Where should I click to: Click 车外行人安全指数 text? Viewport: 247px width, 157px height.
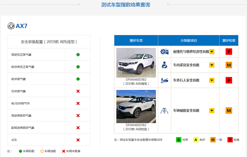click(x=186, y=80)
